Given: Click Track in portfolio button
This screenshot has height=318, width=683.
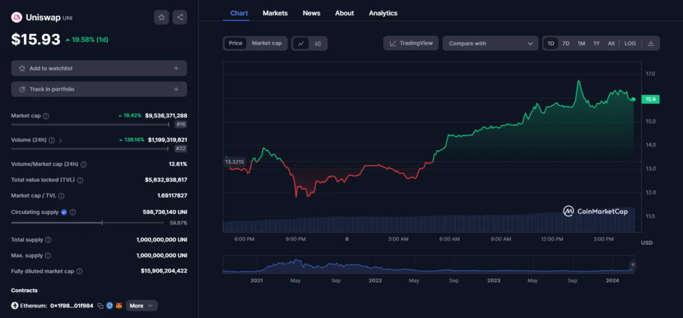Looking at the screenshot, I should pyautogui.click(x=99, y=89).
